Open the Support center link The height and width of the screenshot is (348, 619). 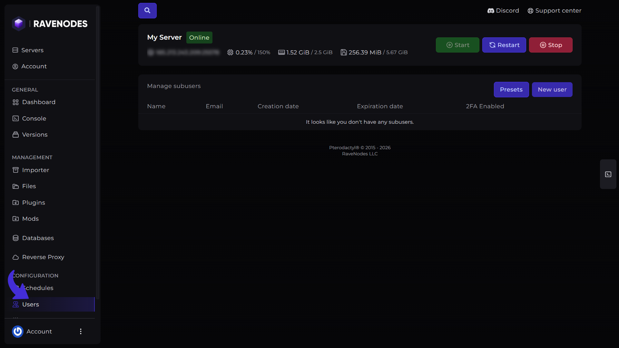click(x=554, y=11)
